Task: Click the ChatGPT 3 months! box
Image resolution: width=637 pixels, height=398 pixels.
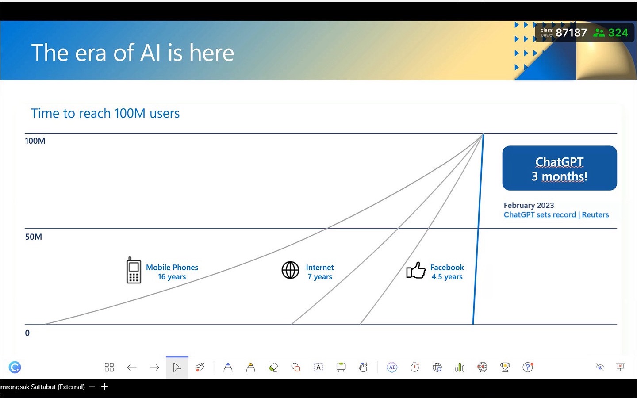Action: (560, 168)
